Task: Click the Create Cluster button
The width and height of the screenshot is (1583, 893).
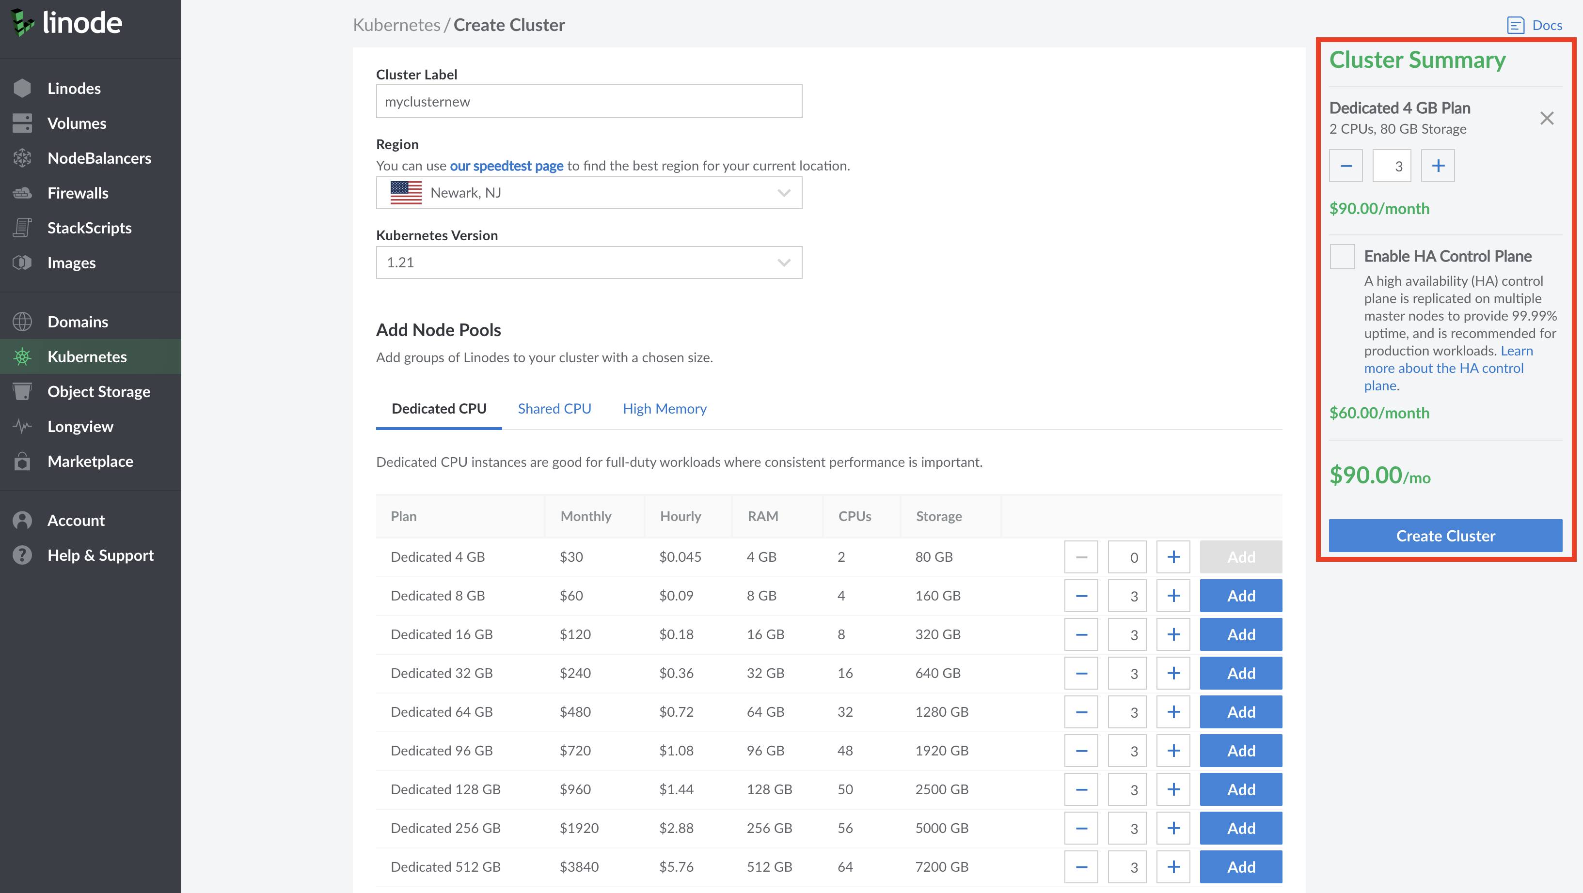Action: [x=1445, y=536]
